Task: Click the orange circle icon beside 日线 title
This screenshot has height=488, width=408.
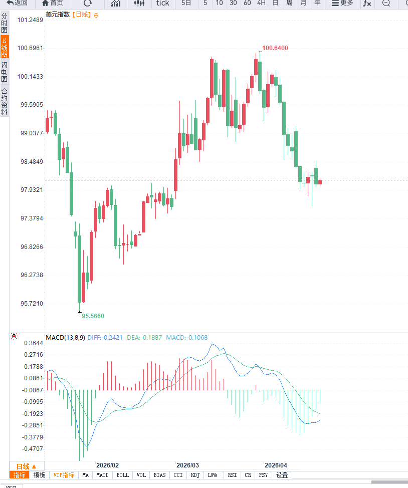Action: pyautogui.click(x=96, y=15)
